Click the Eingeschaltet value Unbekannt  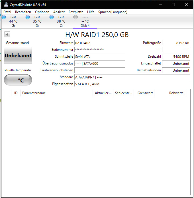tap(176, 63)
